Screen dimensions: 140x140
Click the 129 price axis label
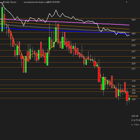click(134, 99)
